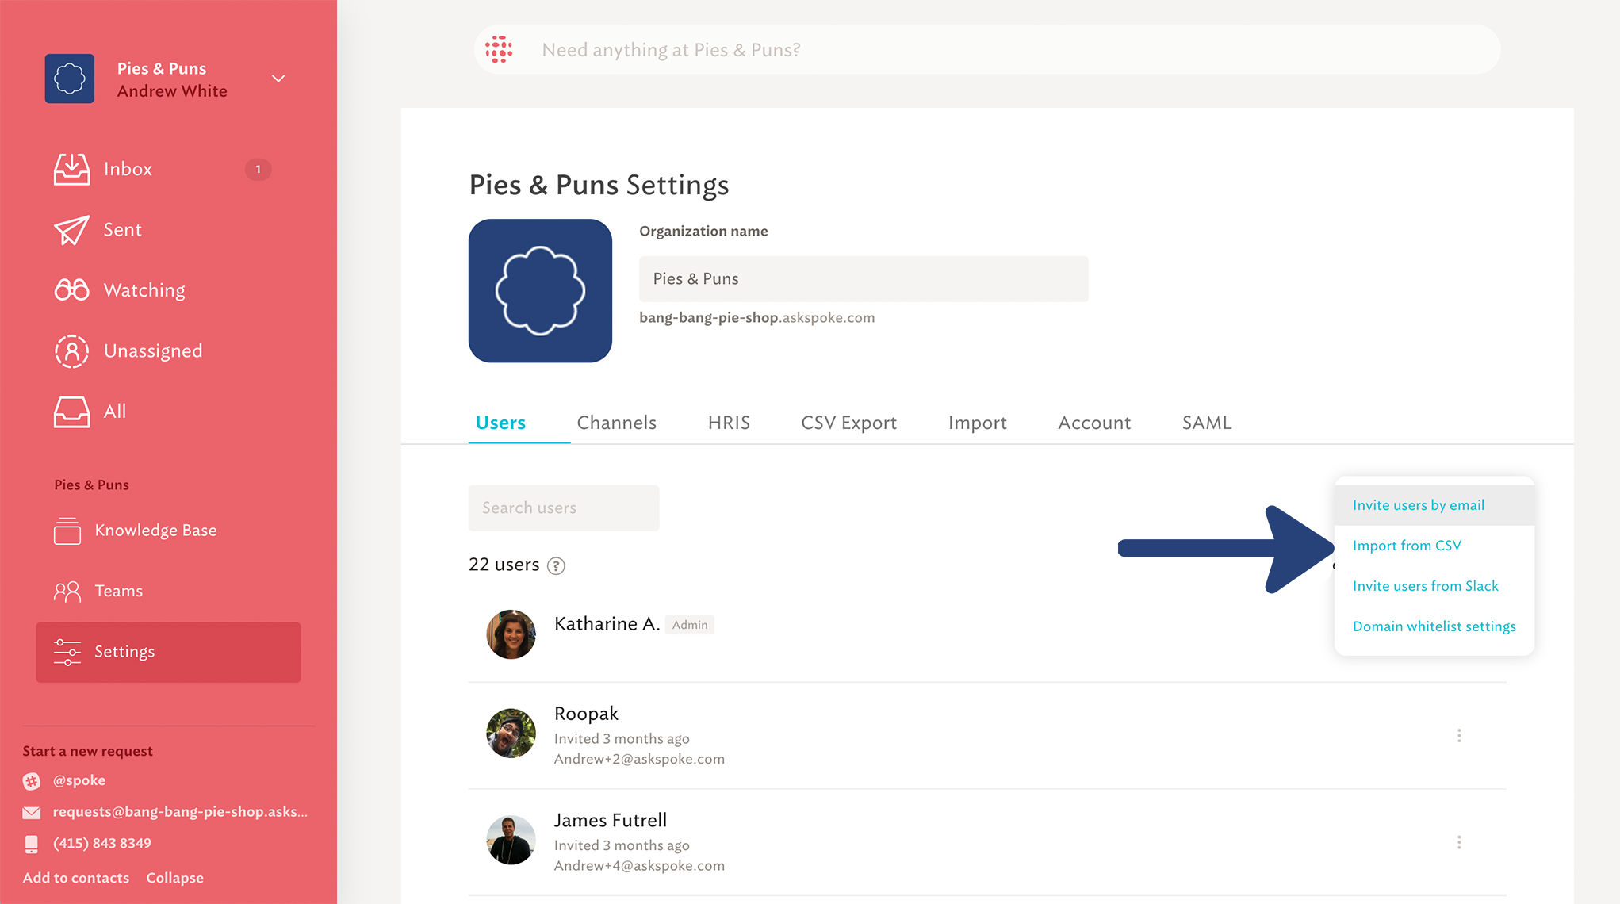The height and width of the screenshot is (904, 1620).
Task: Click Collapse link in sidebar footer
Action: click(175, 878)
